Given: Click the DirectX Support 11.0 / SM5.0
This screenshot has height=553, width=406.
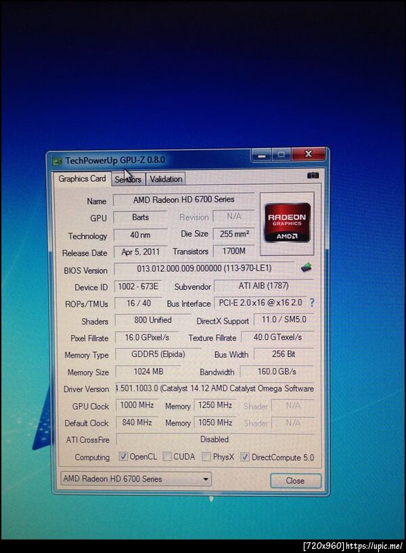Looking at the screenshot, I should click(284, 319).
